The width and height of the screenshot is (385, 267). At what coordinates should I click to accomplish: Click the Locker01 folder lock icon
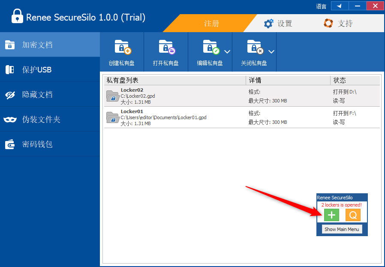(x=112, y=117)
